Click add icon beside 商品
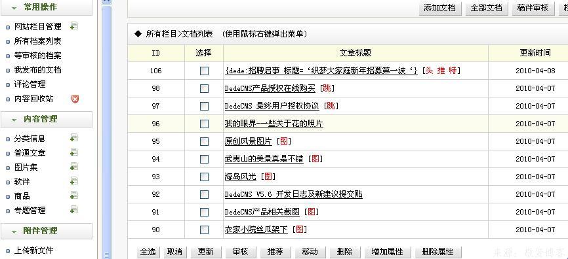The height and width of the screenshot is (259, 568). (74, 196)
